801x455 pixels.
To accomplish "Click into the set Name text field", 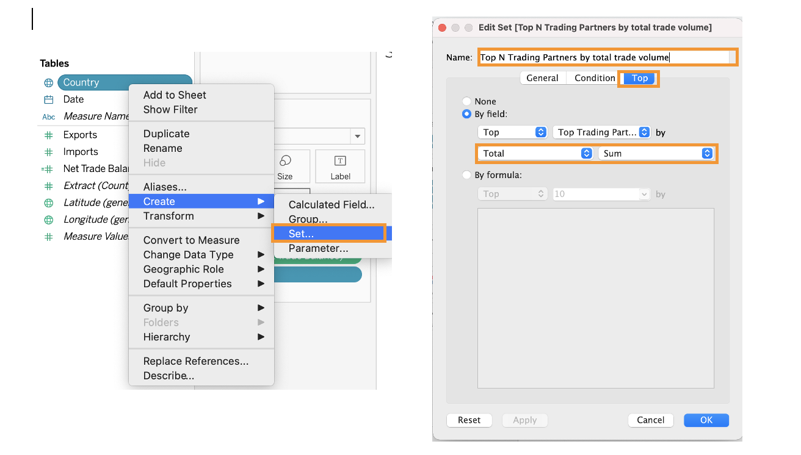I will [607, 57].
